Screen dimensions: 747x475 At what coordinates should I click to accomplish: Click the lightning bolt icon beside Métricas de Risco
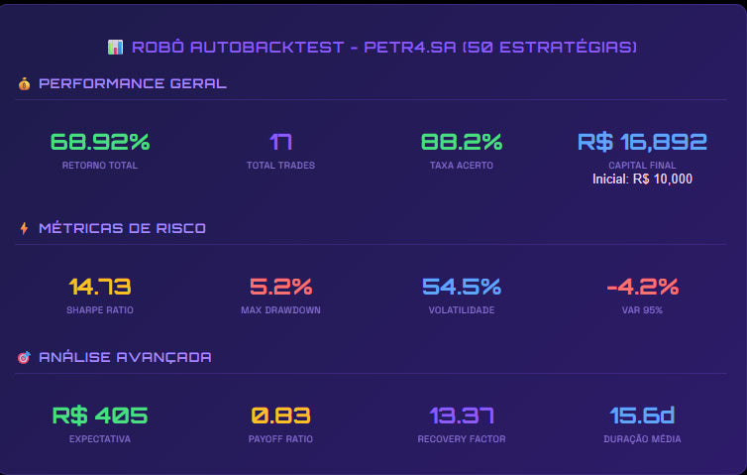[x=24, y=228]
